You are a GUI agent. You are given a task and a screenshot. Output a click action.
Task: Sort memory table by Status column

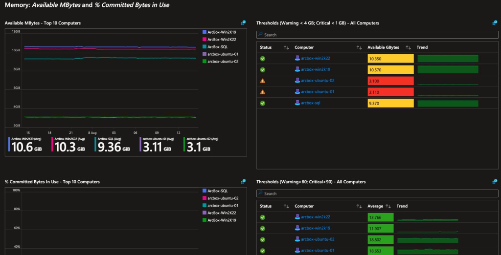286,47
